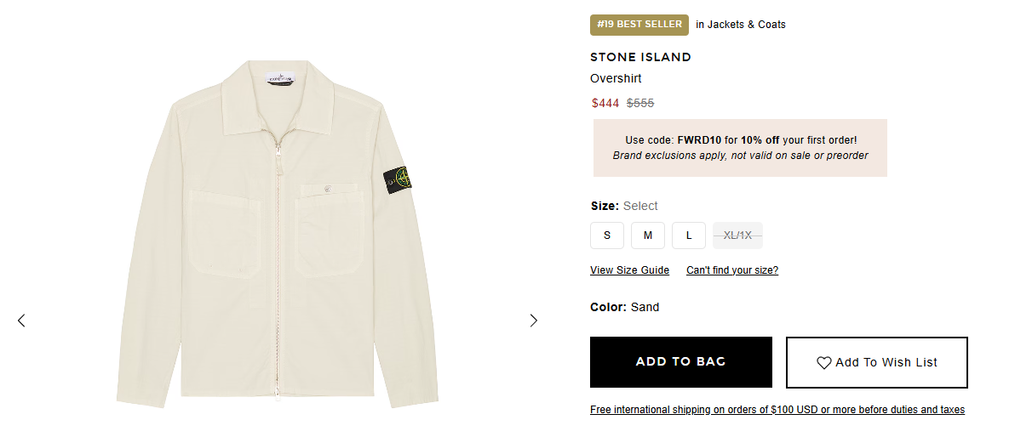Click the struck-through $555 original price
This screenshot has width=1015, height=437.
point(640,104)
